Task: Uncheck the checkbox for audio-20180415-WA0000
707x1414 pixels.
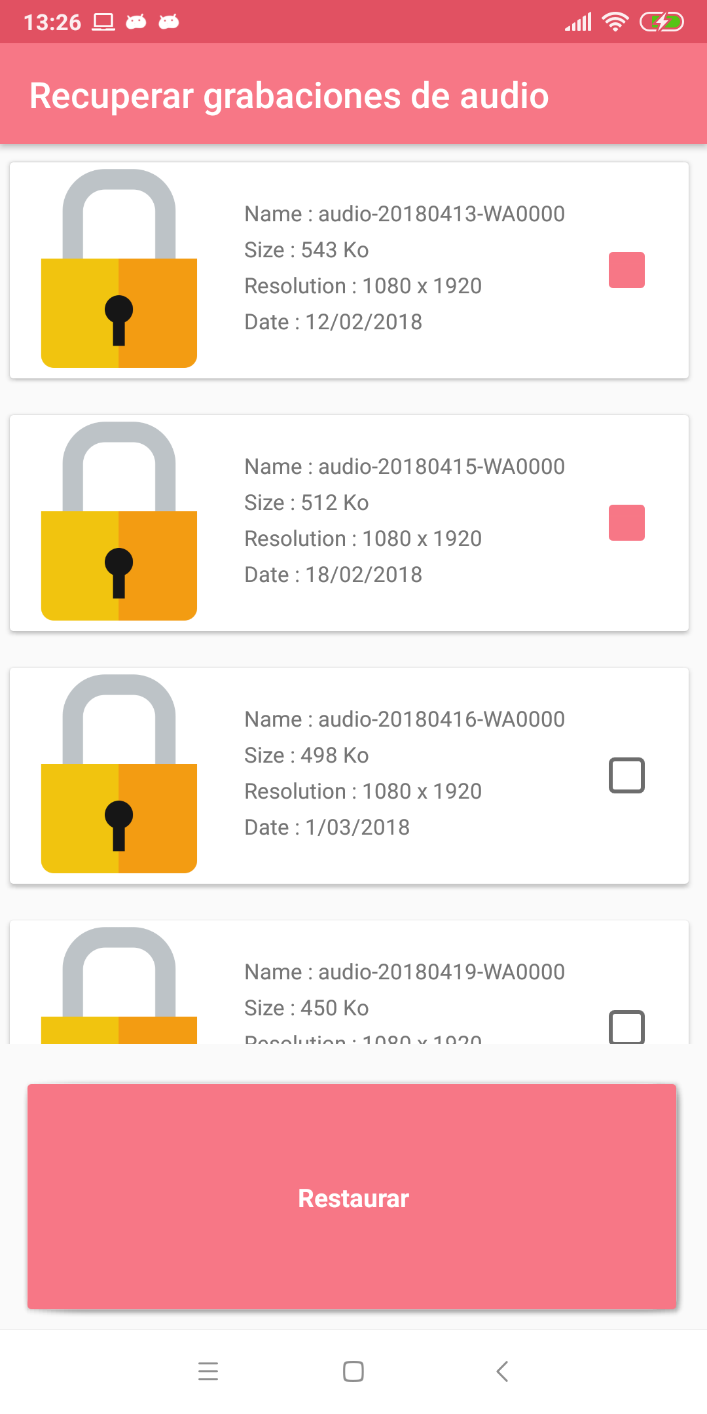Action: pos(626,522)
